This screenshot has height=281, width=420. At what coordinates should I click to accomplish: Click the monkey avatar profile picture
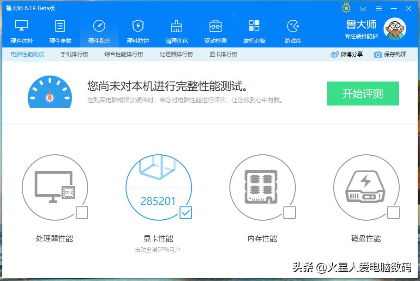(395, 29)
